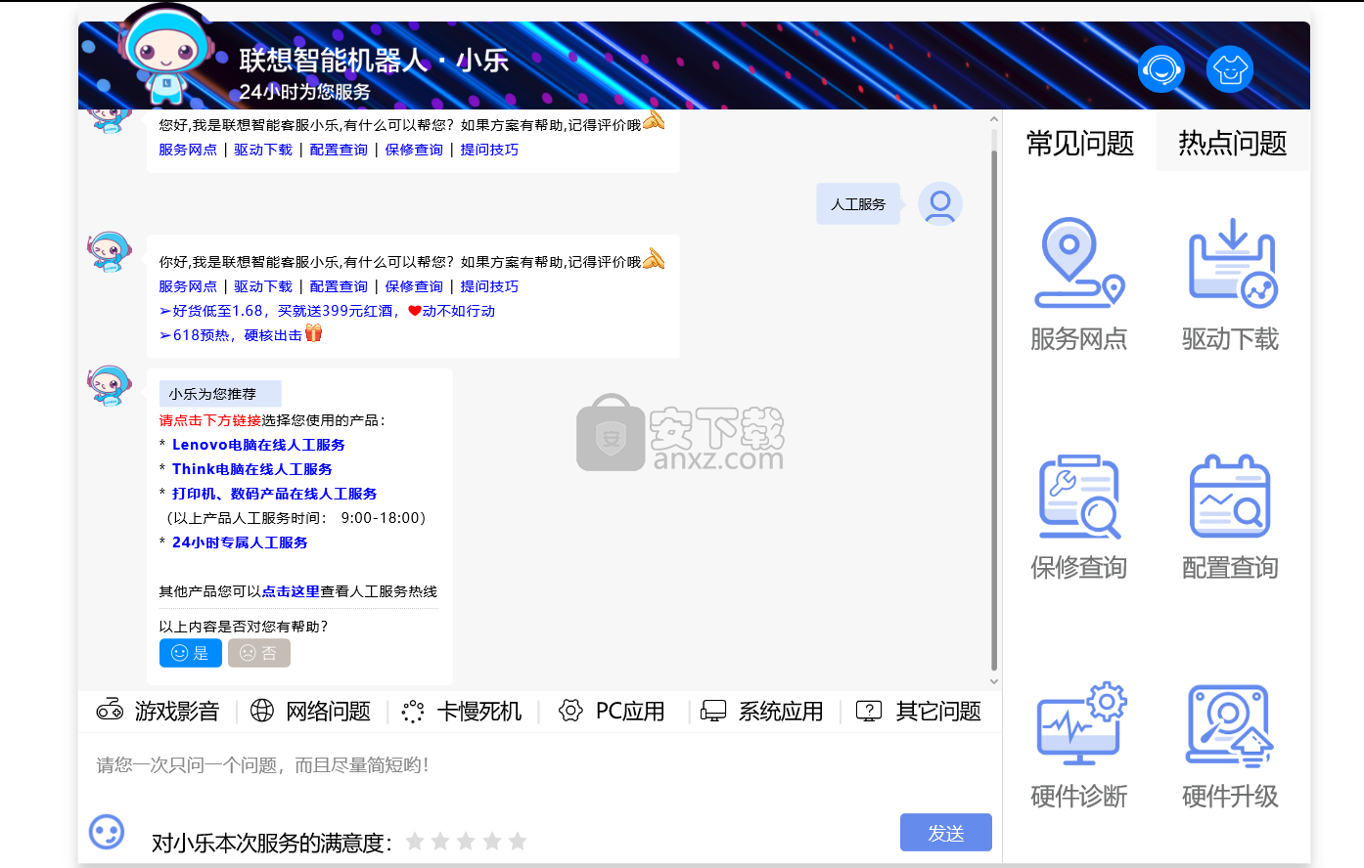This screenshot has width=1364, height=868.
Task: Open Think电脑在线人工服务 link
Action: click(252, 469)
